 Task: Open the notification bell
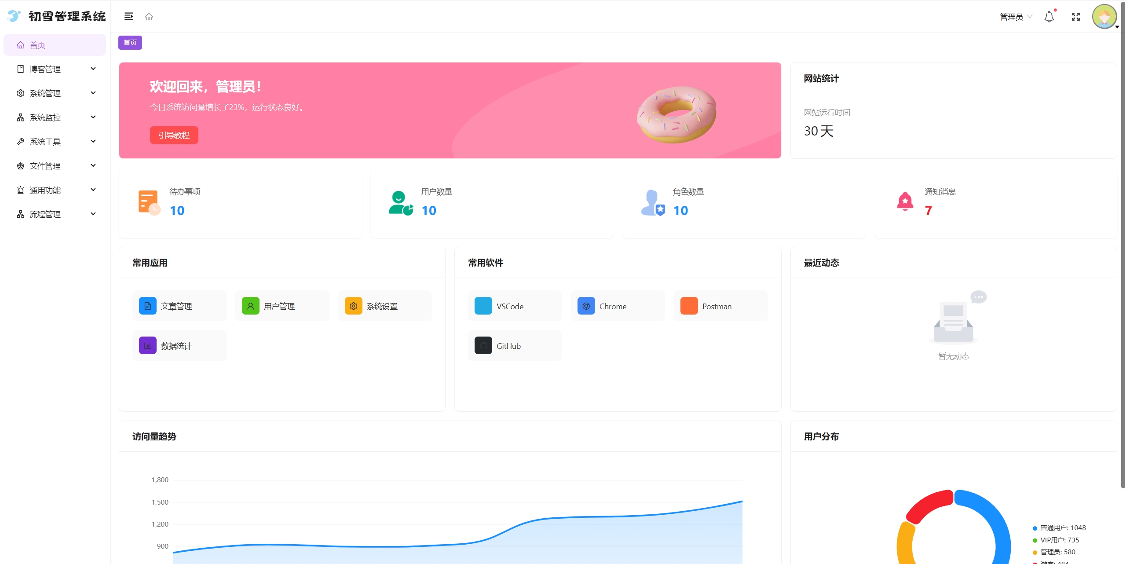click(1049, 17)
